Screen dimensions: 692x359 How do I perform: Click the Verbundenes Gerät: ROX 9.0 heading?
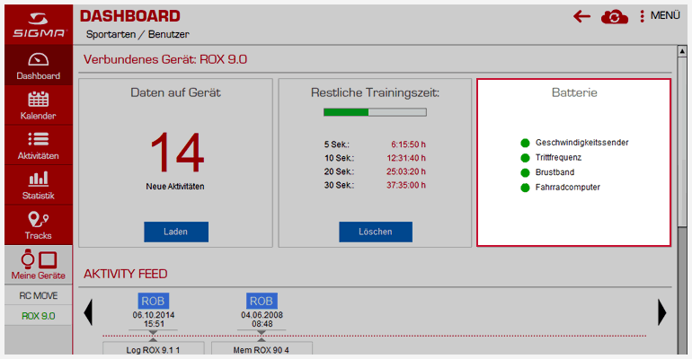click(x=165, y=59)
